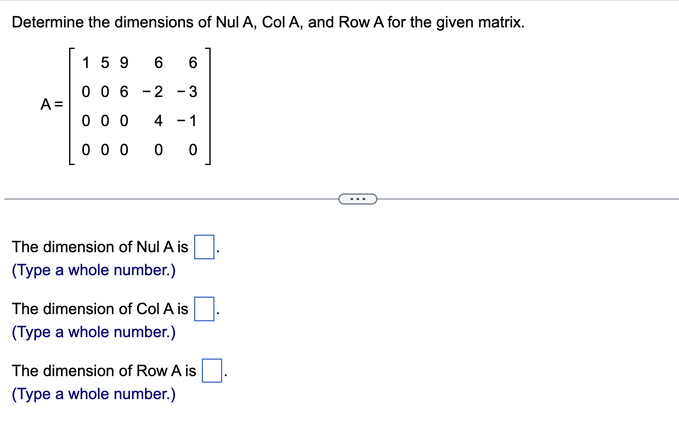Click the first row of the matrix
679x443 pixels.
click(139, 63)
